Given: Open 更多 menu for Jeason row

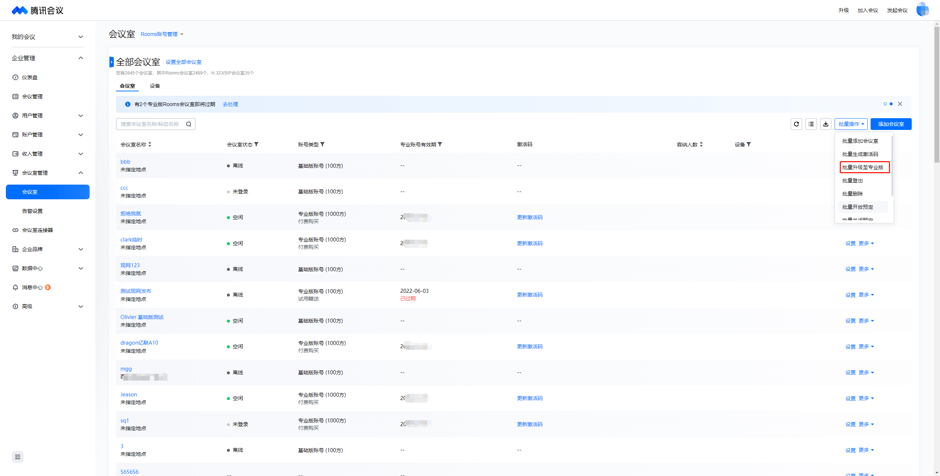Looking at the screenshot, I should pyautogui.click(x=866, y=398).
